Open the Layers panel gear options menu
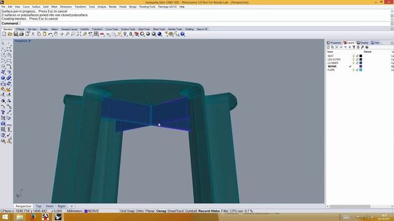The width and height of the screenshot is (394, 221). [392, 43]
